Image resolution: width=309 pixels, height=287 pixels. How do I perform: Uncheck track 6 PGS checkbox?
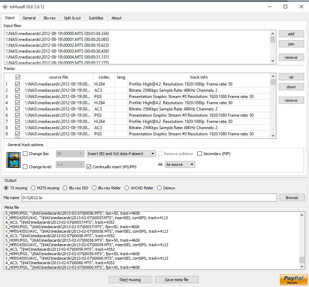point(18,115)
